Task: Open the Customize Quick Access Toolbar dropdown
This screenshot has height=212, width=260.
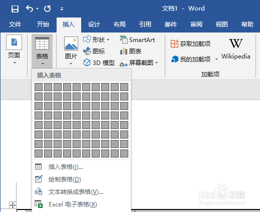Action: click(62, 9)
